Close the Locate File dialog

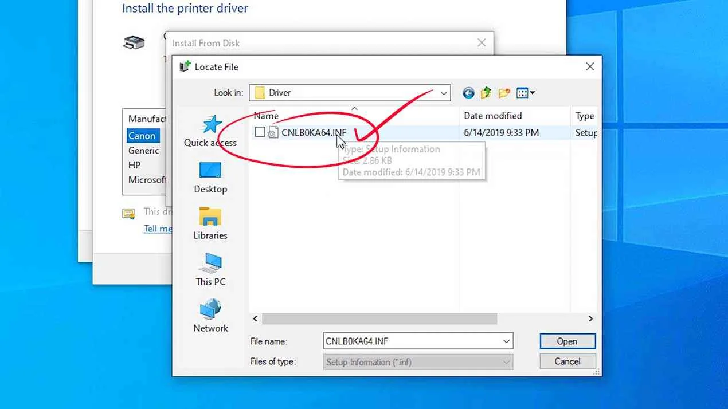(x=590, y=66)
